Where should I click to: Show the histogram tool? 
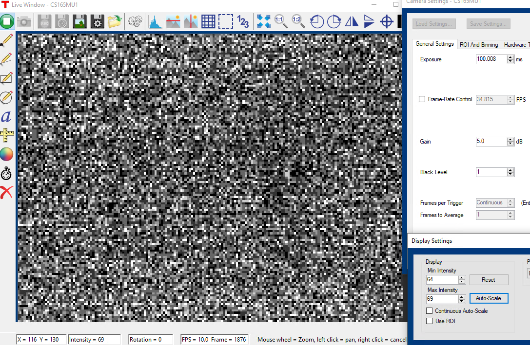coord(155,22)
